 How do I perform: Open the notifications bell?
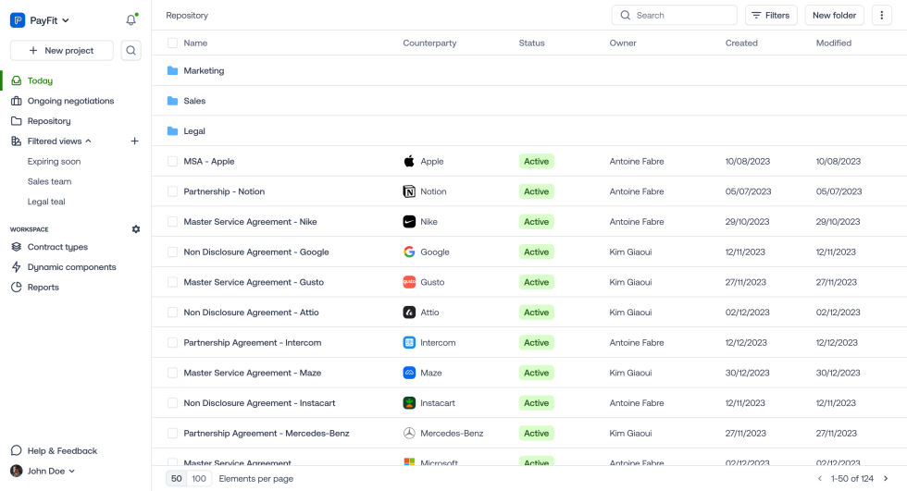pos(130,20)
